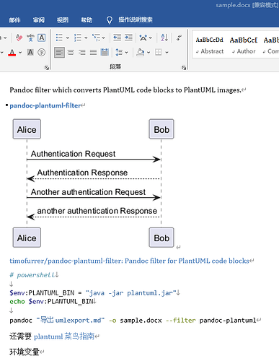Open the bullet list dropdown arrow
The width and height of the screenshot is (279, 361).
click(68, 38)
